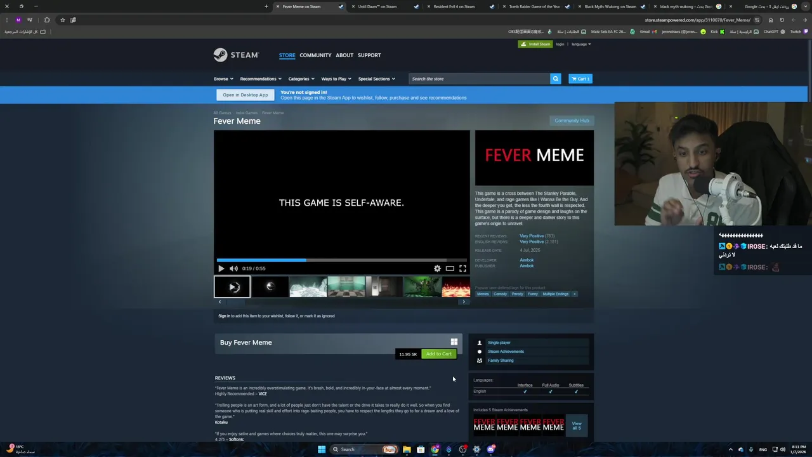Click the plus button to add tags
812x457 pixels.
(574, 294)
